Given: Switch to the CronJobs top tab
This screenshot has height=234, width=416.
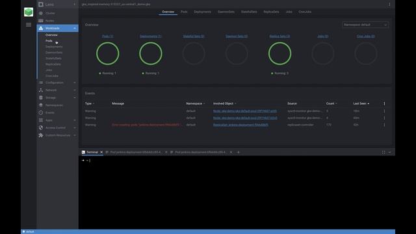Looking at the screenshot, I should (305, 12).
